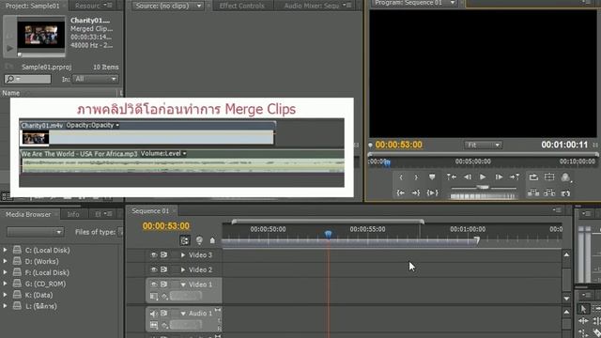Mute Audio 1 track output
Image resolution: width=601 pixels, height=338 pixels.
pos(154,314)
